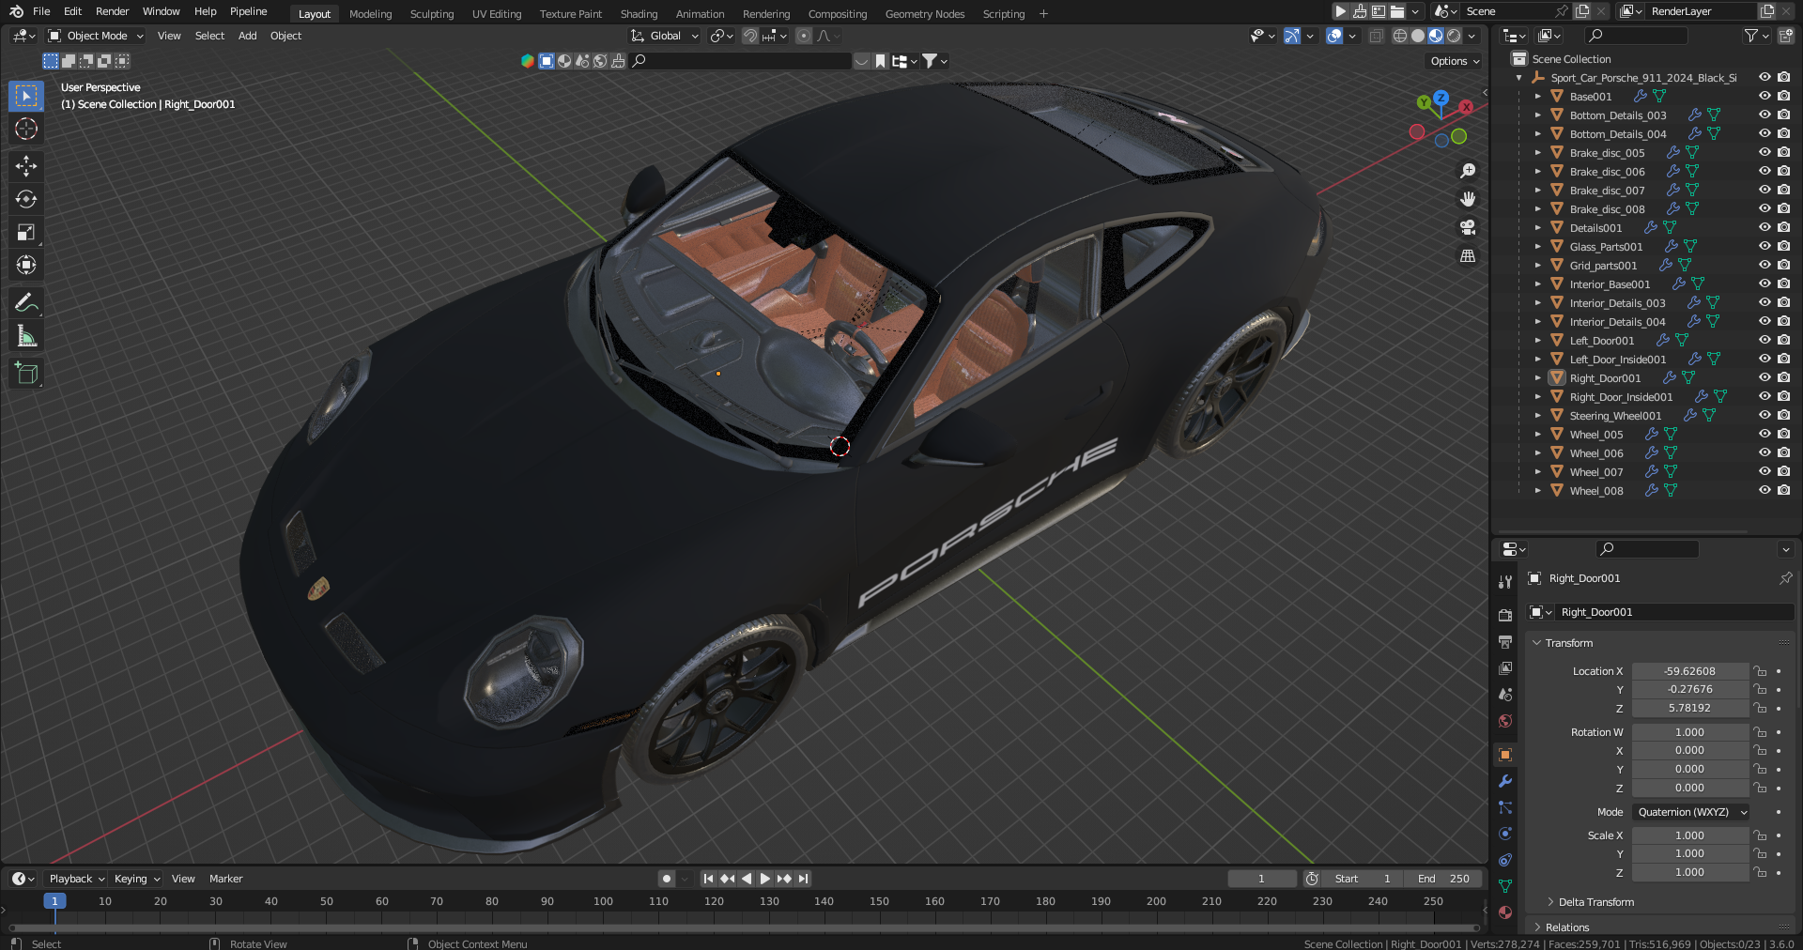Switch to the Modeling workspace tab

371,14
